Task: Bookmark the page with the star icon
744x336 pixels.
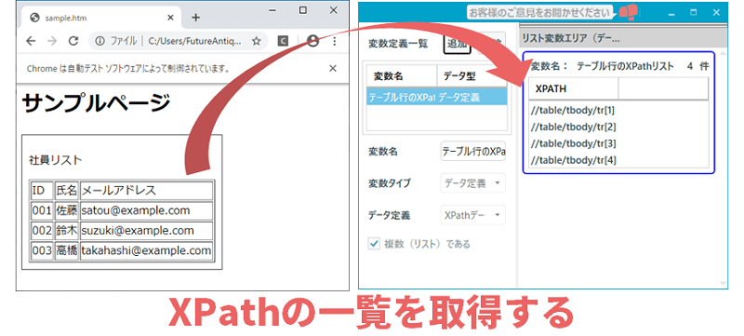Action: 257,41
